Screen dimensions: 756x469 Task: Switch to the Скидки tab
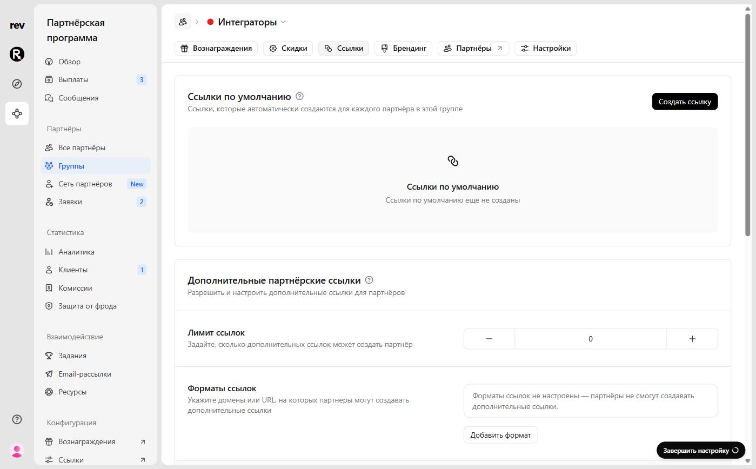click(288, 48)
